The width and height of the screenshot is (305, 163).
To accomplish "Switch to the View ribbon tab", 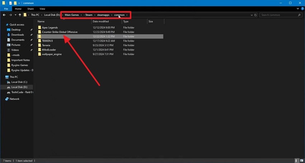I will tap(42, 9).
